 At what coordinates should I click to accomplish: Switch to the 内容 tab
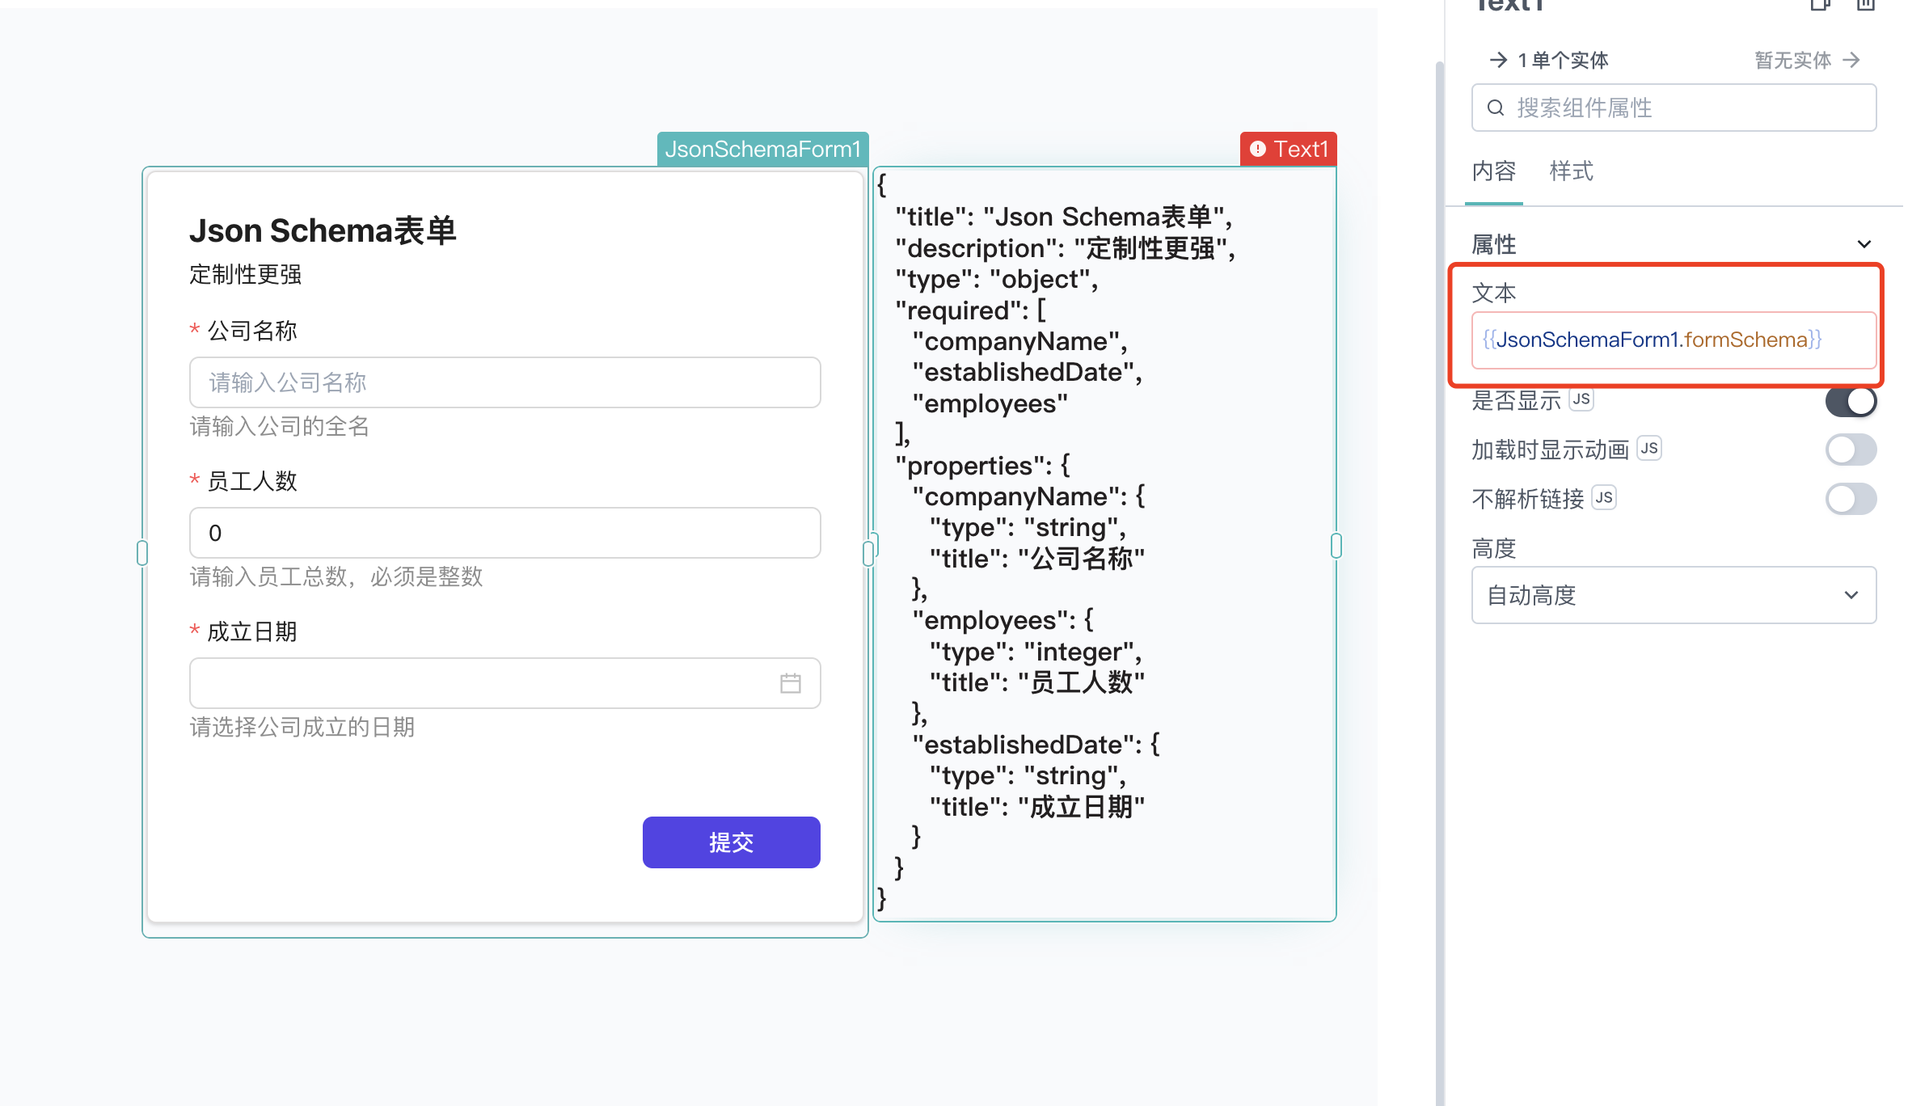click(x=1493, y=171)
